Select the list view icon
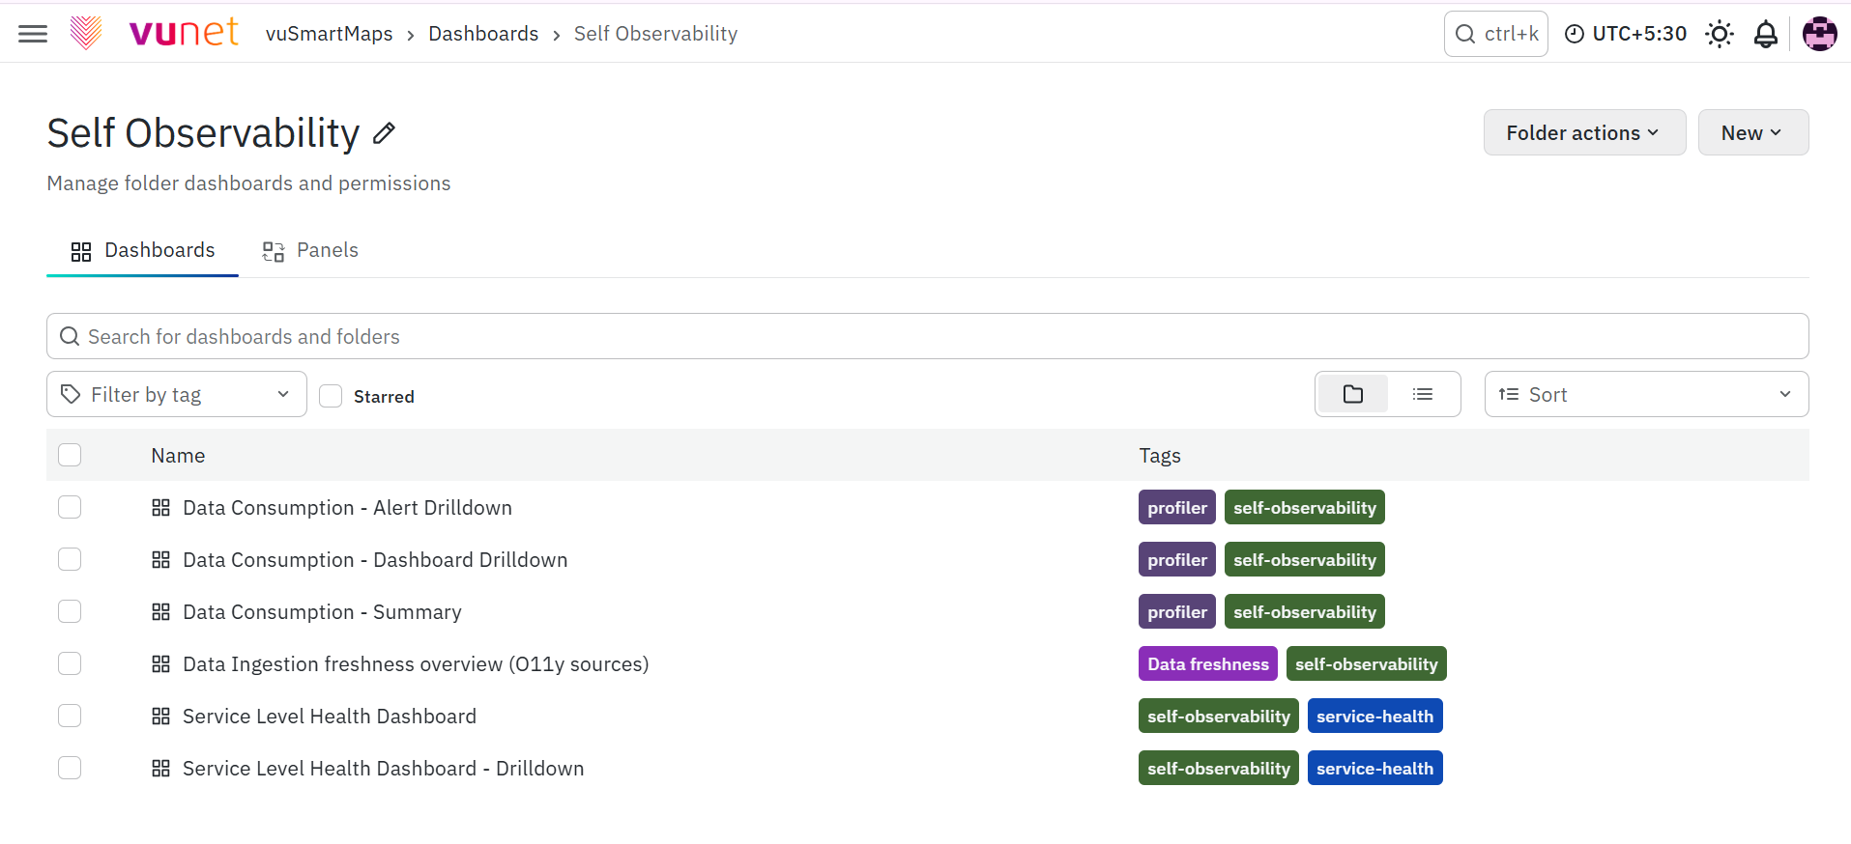Screen dimensions: 1851x844 1422,394
